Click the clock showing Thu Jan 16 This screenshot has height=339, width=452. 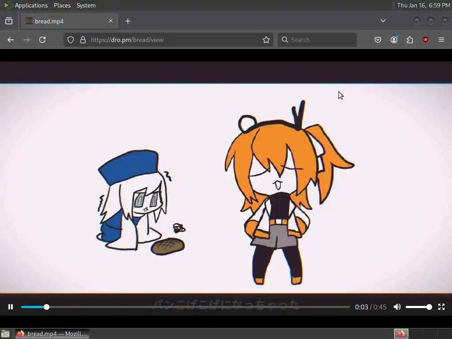[x=423, y=5]
